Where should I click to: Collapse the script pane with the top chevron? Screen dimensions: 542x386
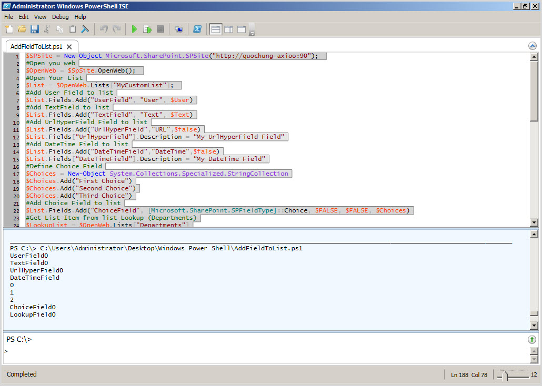pyautogui.click(x=532, y=46)
